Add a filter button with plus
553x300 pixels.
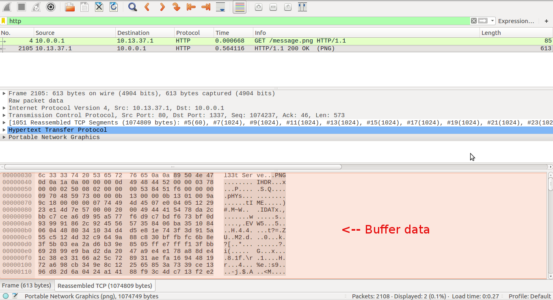click(547, 21)
